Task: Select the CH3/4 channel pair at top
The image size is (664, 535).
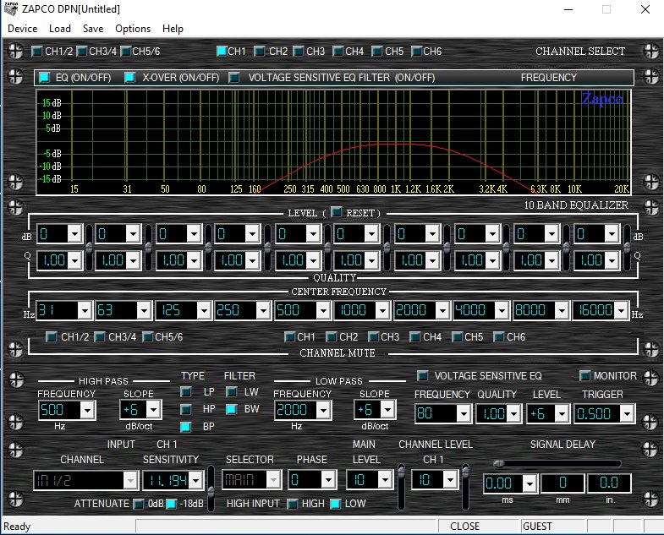Action: point(81,52)
